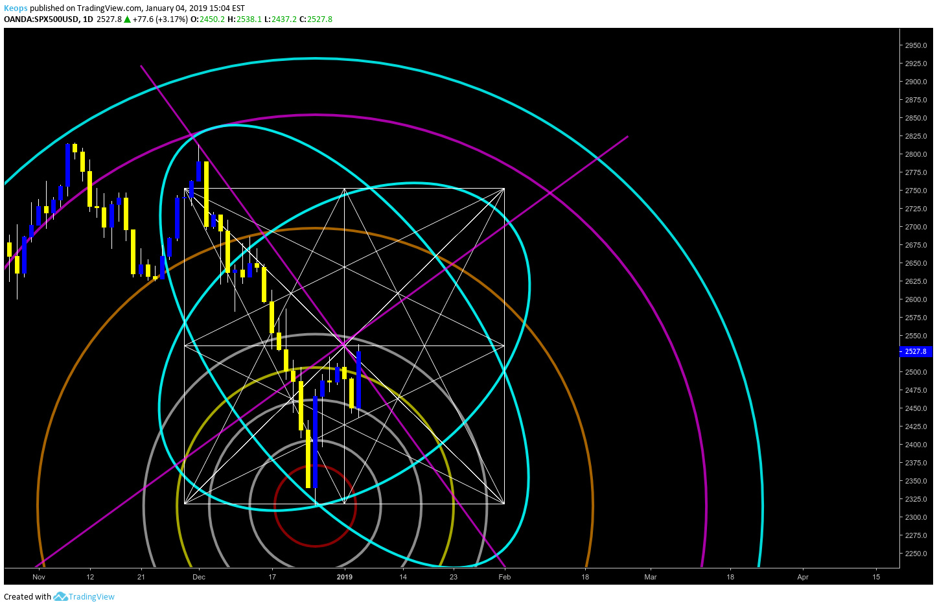Click the Nov label on the date axis
This screenshot has width=937, height=608.
point(39,577)
